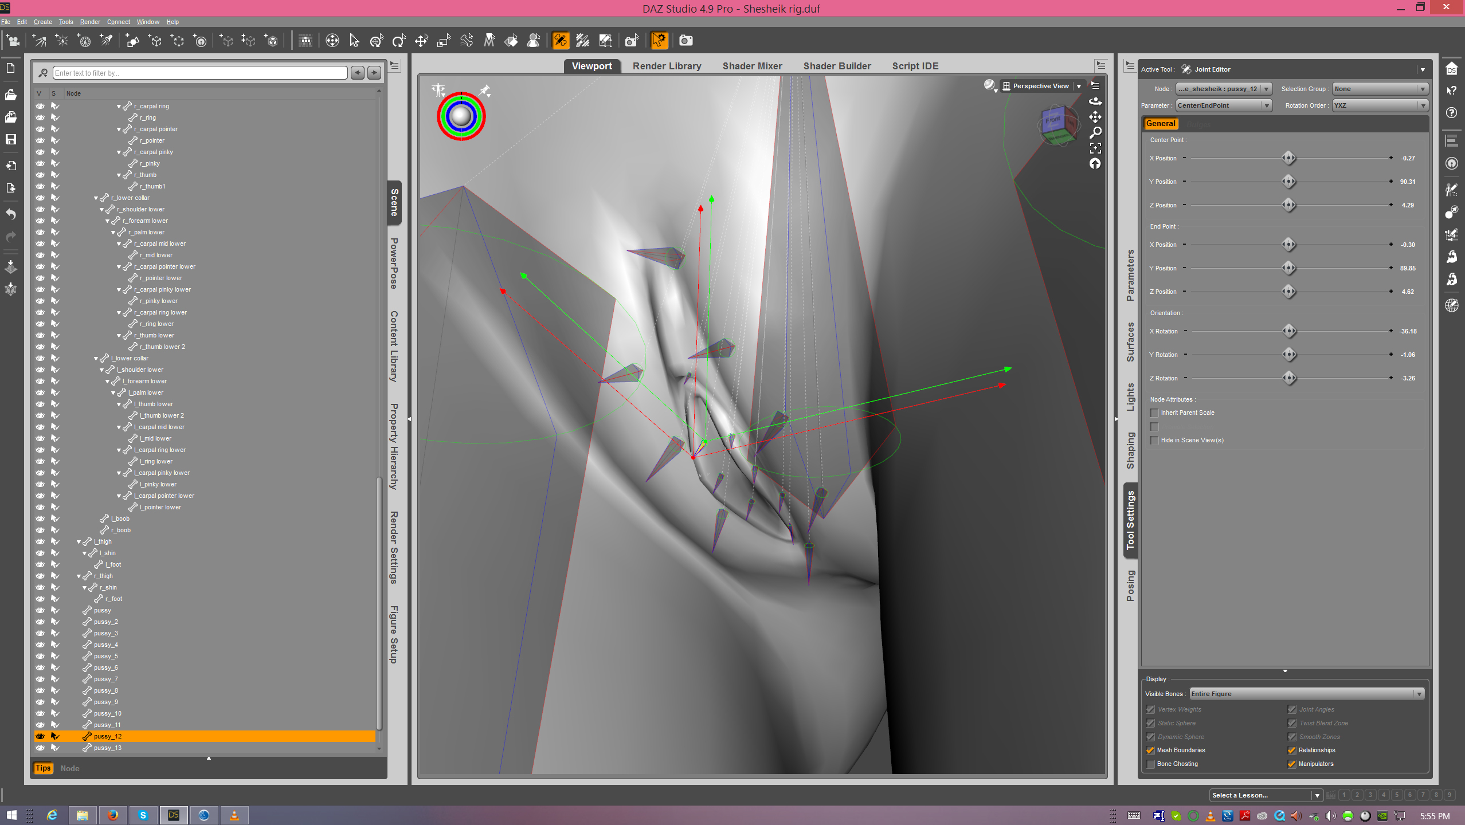The width and height of the screenshot is (1465, 825).
Task: Switch to the Shader Mixer tab
Action: point(752,66)
